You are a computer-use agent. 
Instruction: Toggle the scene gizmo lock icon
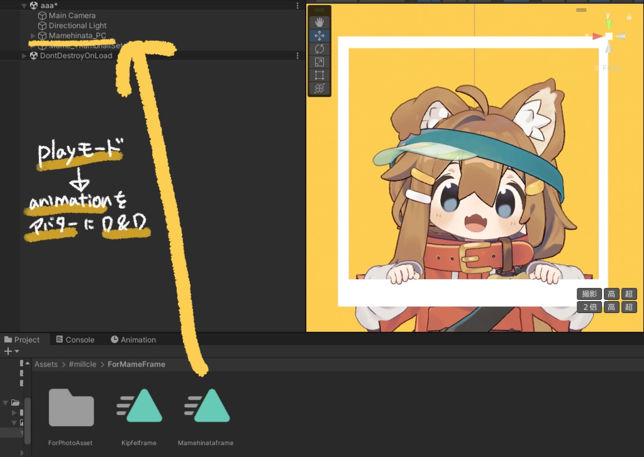click(629, 17)
